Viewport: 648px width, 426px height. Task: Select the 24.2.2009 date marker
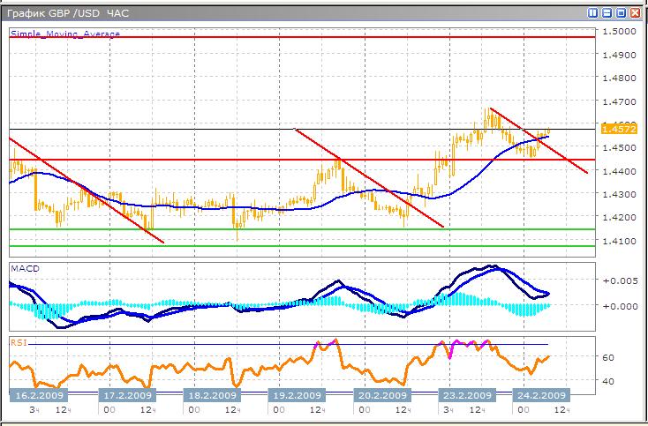(540, 395)
